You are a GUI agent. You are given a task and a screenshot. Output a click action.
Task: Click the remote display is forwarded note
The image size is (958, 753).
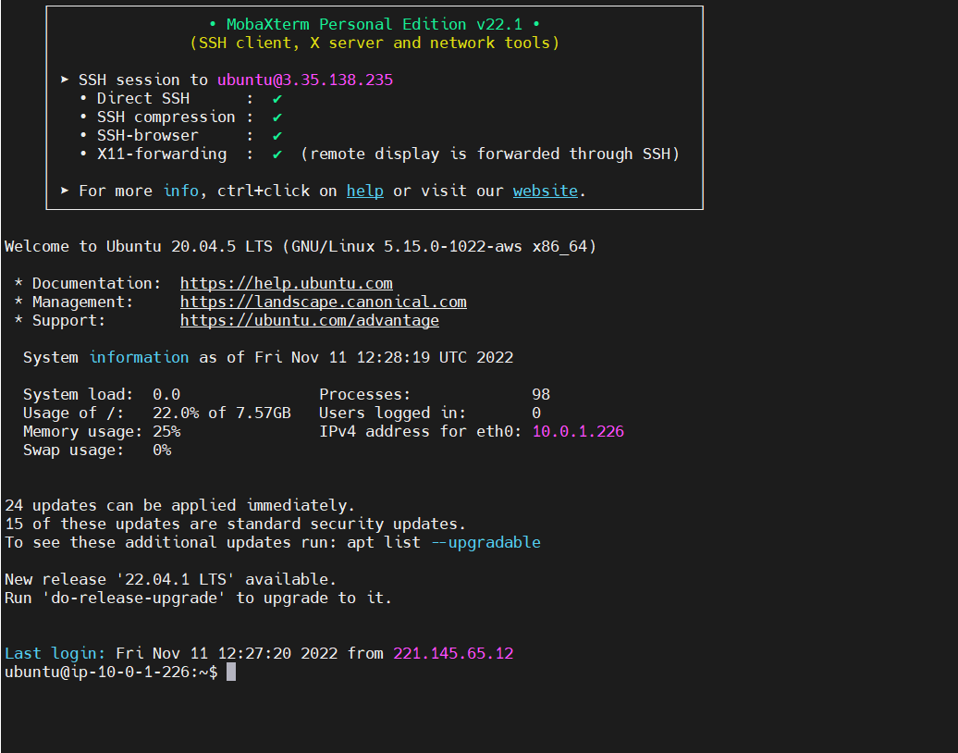pos(490,154)
